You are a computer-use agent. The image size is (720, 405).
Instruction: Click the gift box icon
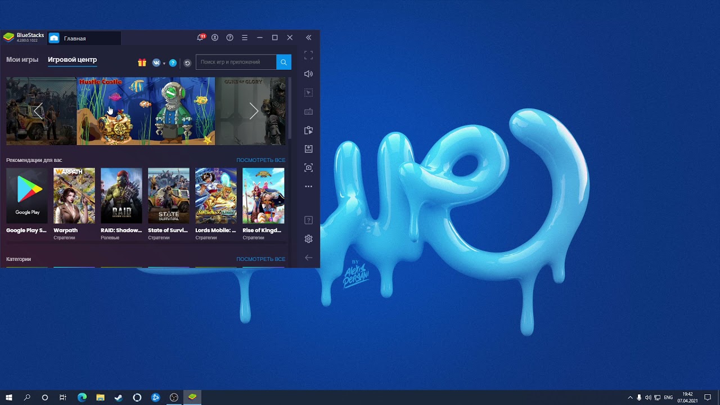click(x=142, y=62)
